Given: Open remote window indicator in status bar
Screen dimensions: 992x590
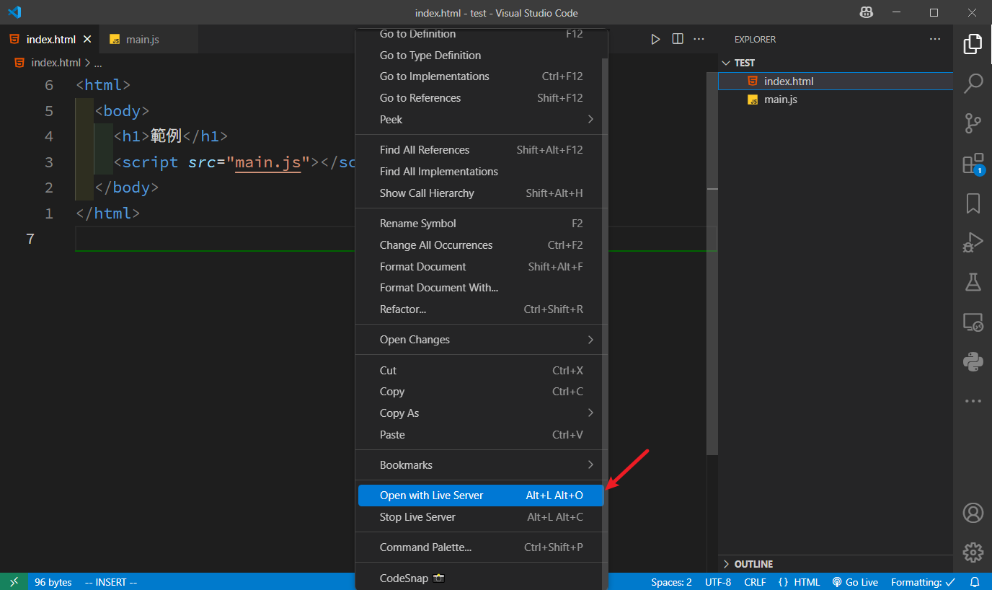Looking at the screenshot, I should click(14, 581).
